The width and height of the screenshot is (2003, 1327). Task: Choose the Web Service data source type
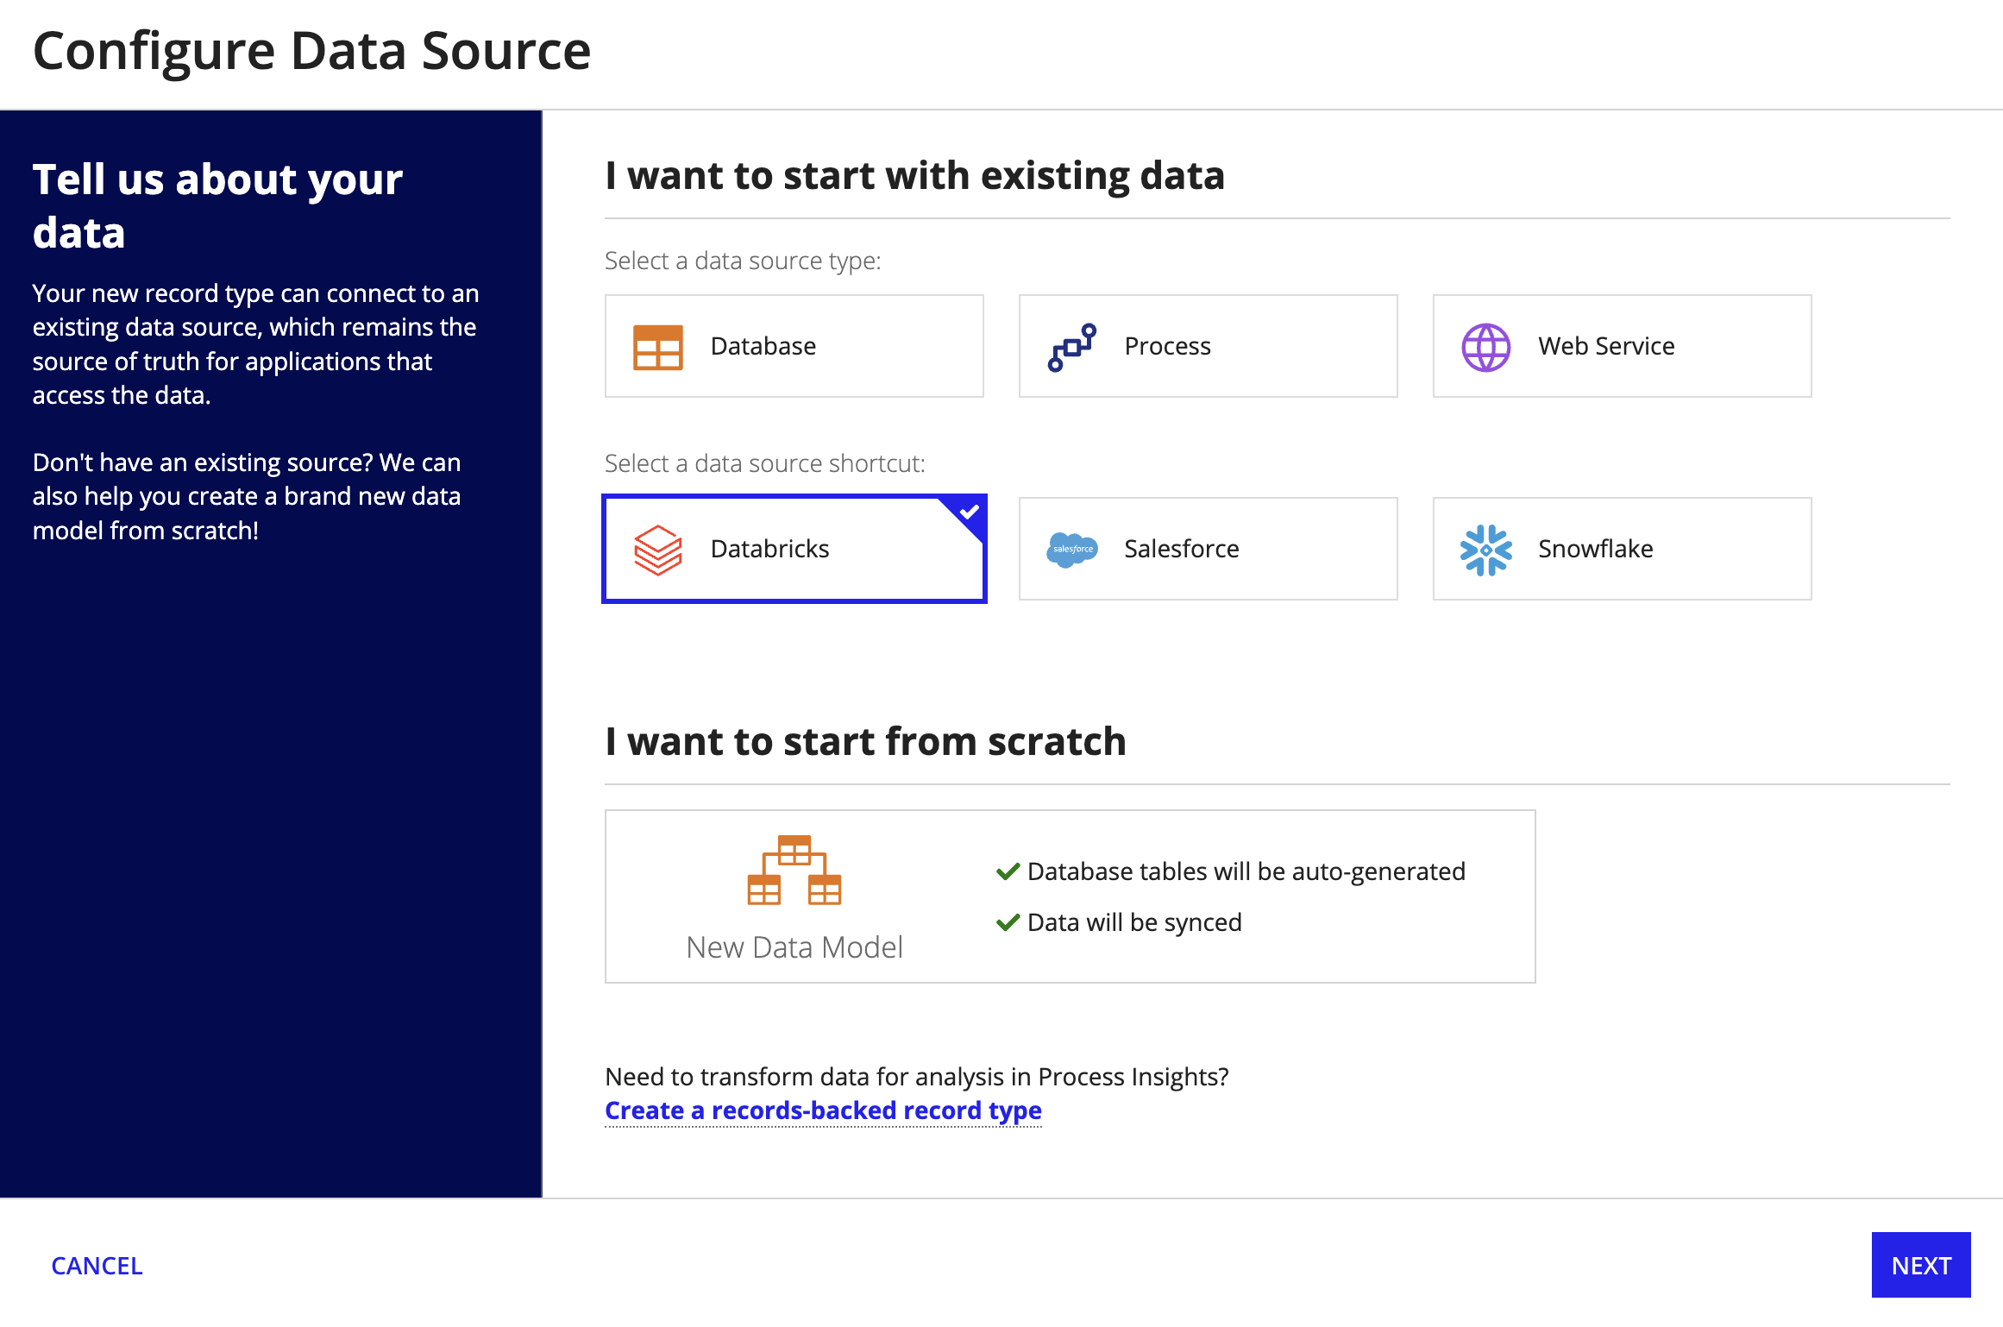[x=1622, y=346]
